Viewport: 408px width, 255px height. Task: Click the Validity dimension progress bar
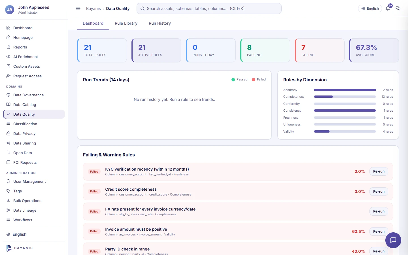345,131
